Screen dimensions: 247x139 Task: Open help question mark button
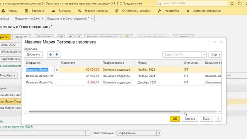(218, 119)
